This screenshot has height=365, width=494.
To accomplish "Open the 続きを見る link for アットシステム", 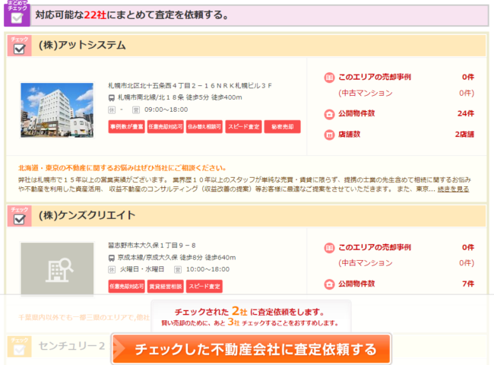I will (453, 189).
